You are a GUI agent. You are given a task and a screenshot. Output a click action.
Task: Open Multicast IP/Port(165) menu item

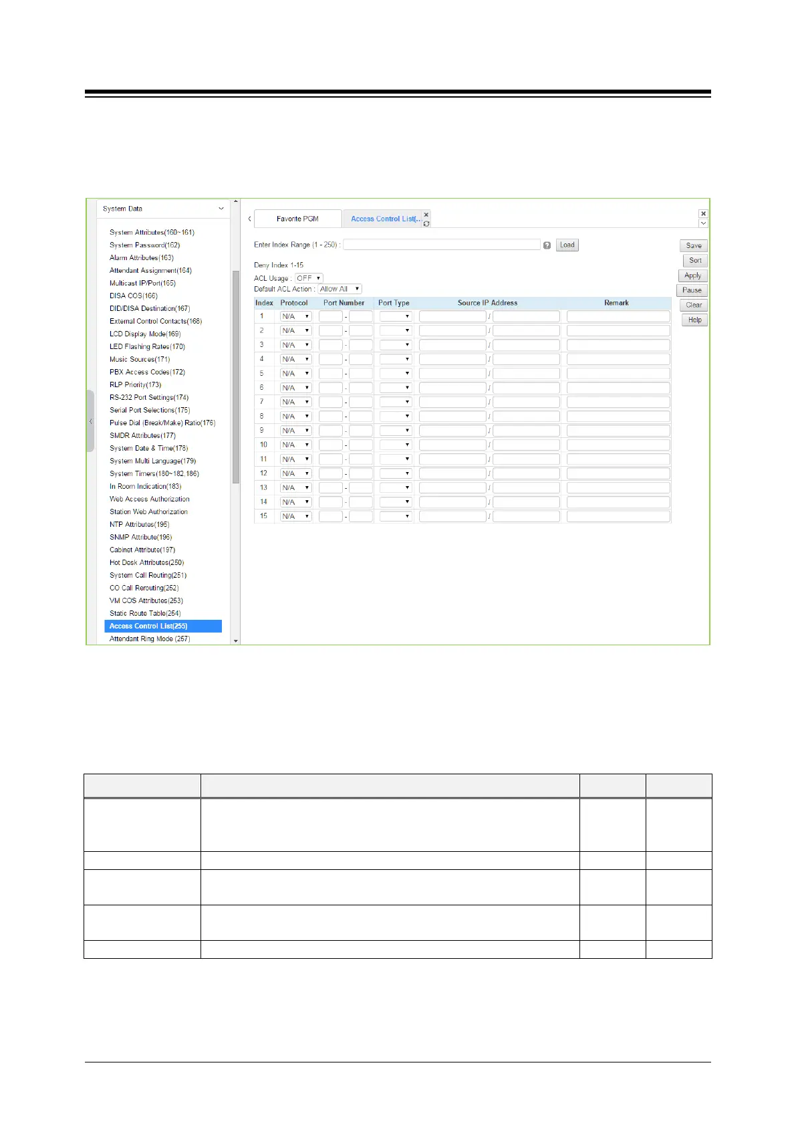(x=142, y=283)
